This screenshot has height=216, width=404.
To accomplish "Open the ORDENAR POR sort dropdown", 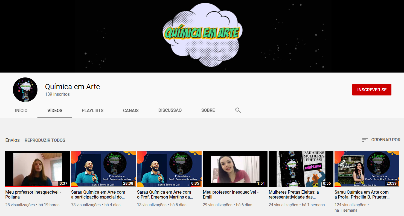I will (381, 140).
